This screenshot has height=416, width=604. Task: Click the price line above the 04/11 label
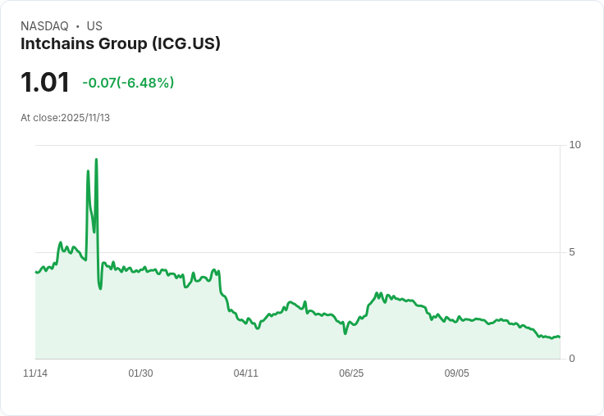[245, 320]
